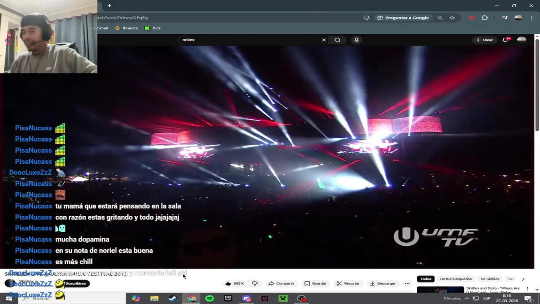Open the Windows Start menu
The width and height of the screenshot is (540, 304).
click(9, 299)
